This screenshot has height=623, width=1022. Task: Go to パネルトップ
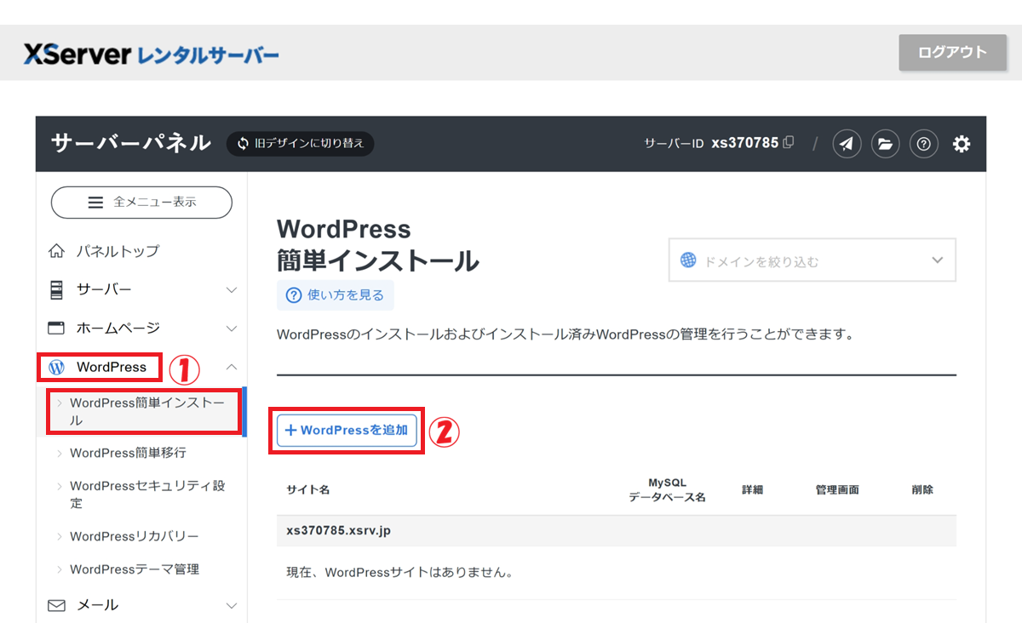(x=118, y=251)
